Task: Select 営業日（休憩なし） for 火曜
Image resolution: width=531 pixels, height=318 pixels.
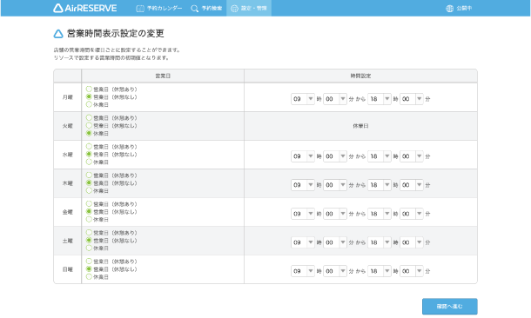Action: tap(89, 125)
